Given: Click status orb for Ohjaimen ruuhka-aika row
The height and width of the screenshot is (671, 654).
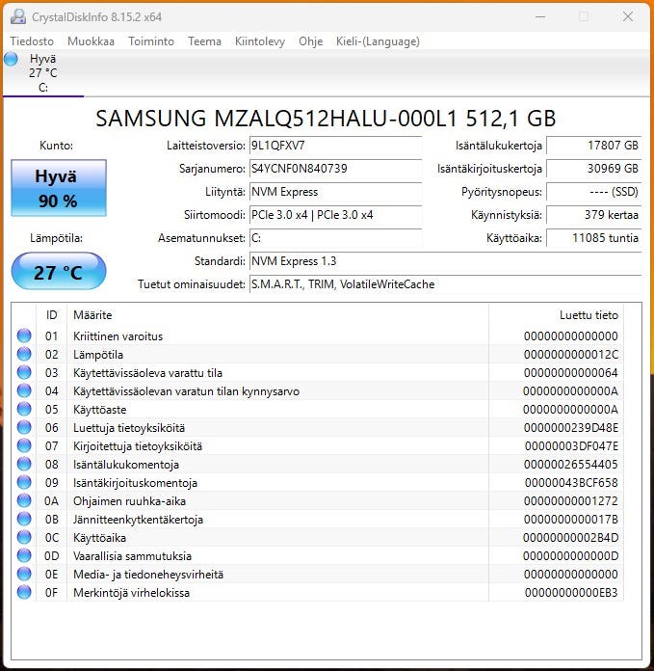Looking at the screenshot, I should (24, 500).
